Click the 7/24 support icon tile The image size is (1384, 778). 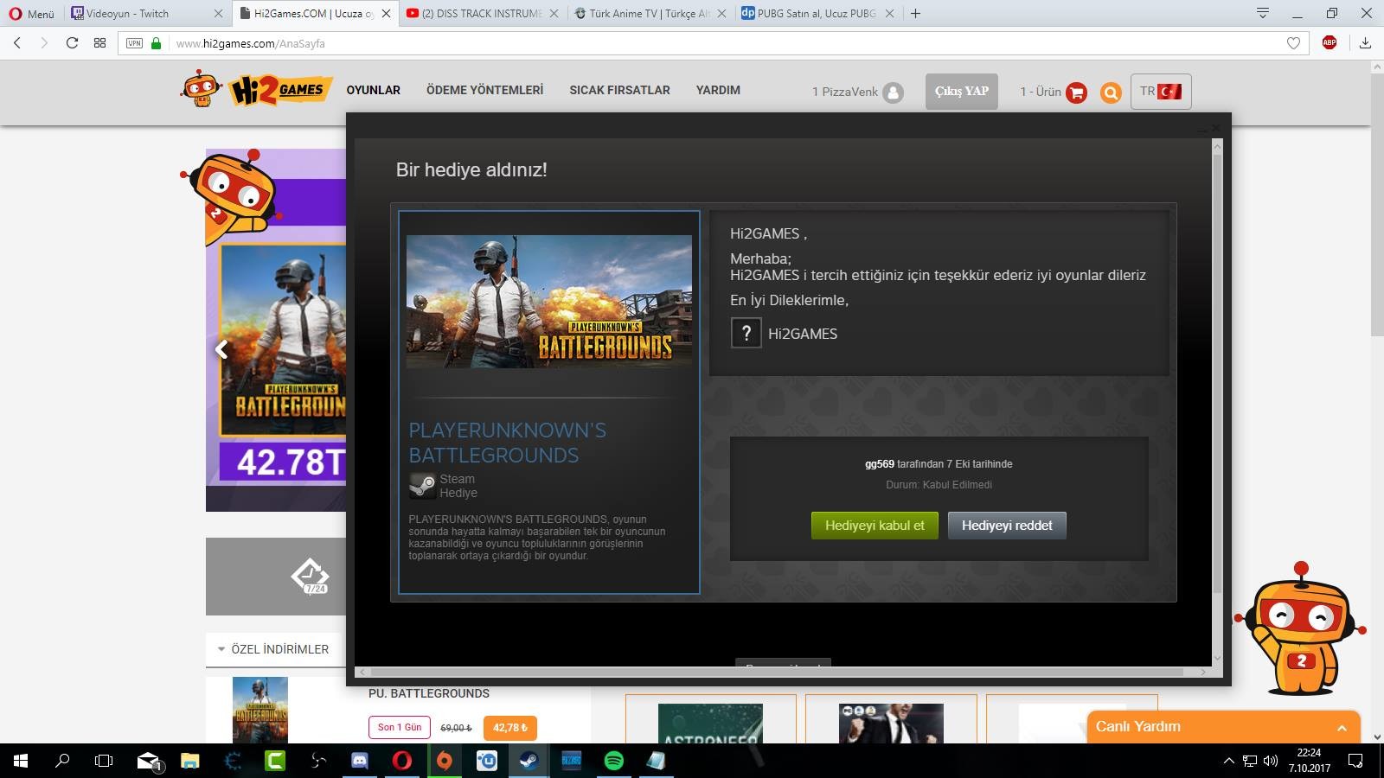(x=310, y=577)
